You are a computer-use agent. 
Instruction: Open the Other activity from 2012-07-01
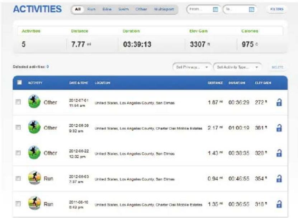[50, 102]
